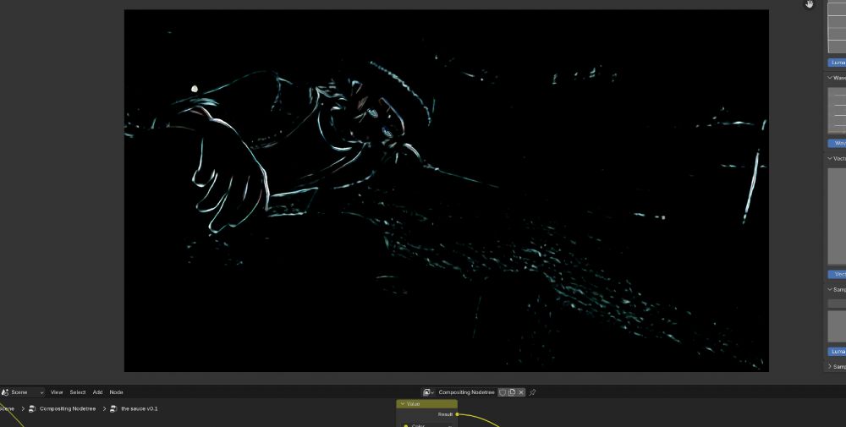Collapse the expanded Sample Line panel chevron
Image resolution: width=846 pixels, height=427 pixels.
(830, 289)
